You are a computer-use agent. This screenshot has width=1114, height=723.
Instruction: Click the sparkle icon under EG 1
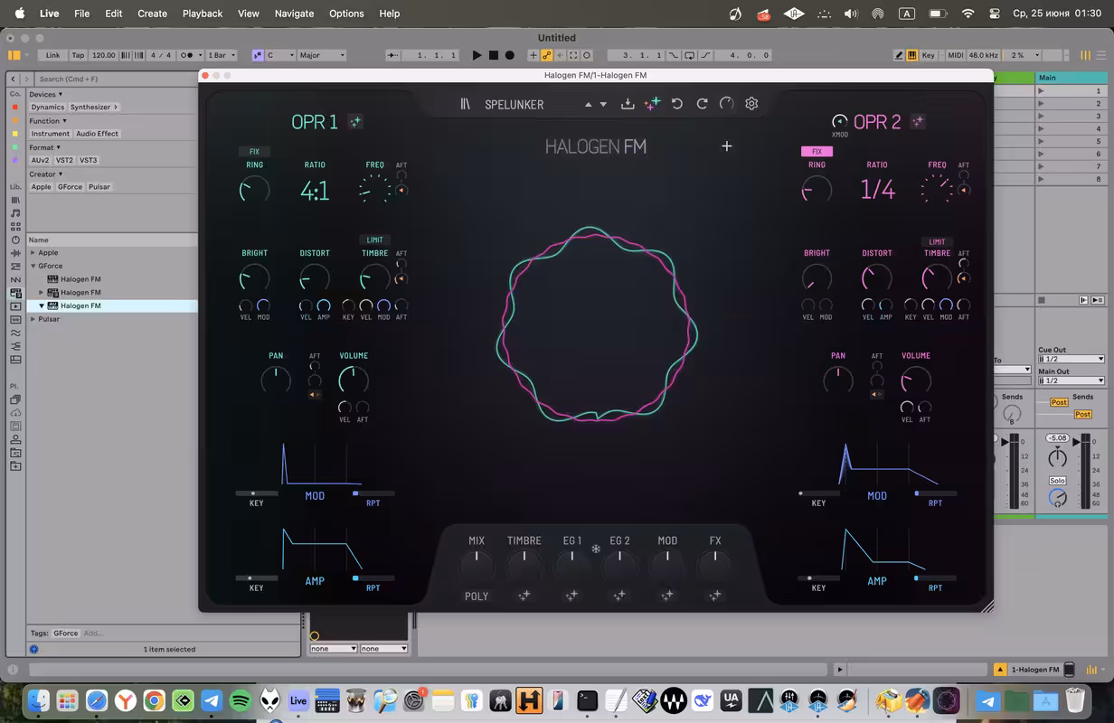pos(571,596)
